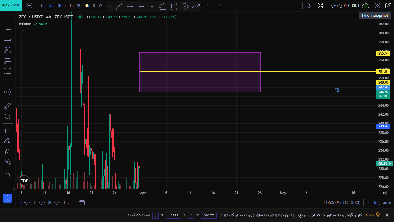Set range to 5 minutes at bottom
Screen dimensions: 394x222
[25, 203]
